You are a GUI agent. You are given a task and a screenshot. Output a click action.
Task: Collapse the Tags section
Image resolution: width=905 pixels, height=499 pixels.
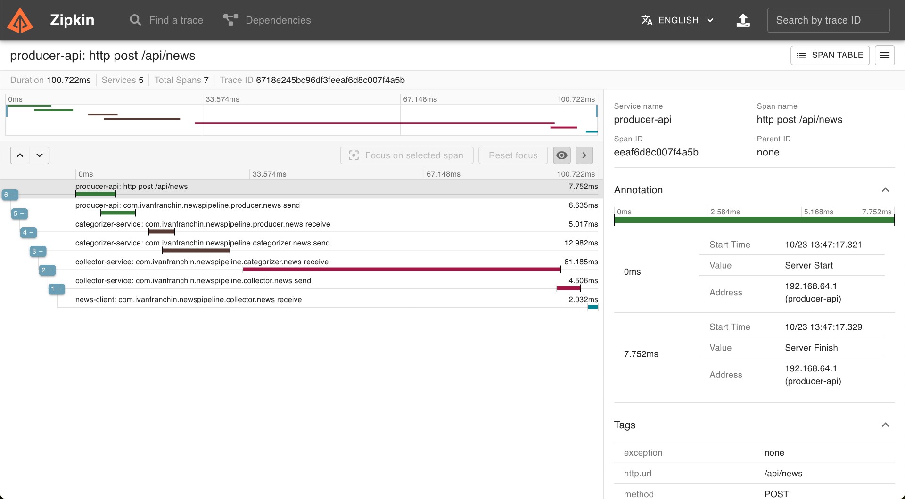pyautogui.click(x=885, y=425)
